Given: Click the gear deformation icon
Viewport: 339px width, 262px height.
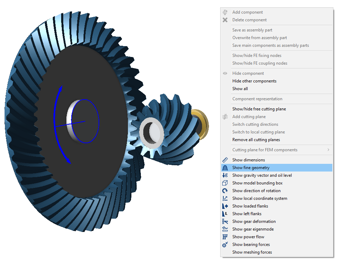Looking at the screenshot, I should point(225,221).
